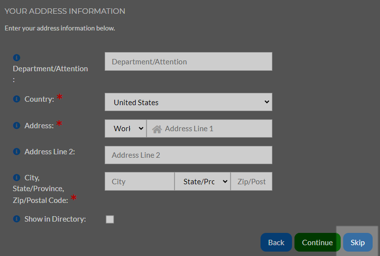The width and height of the screenshot is (380, 256).
Task: Click info icon beside Address Line 2
Action: click(17, 152)
